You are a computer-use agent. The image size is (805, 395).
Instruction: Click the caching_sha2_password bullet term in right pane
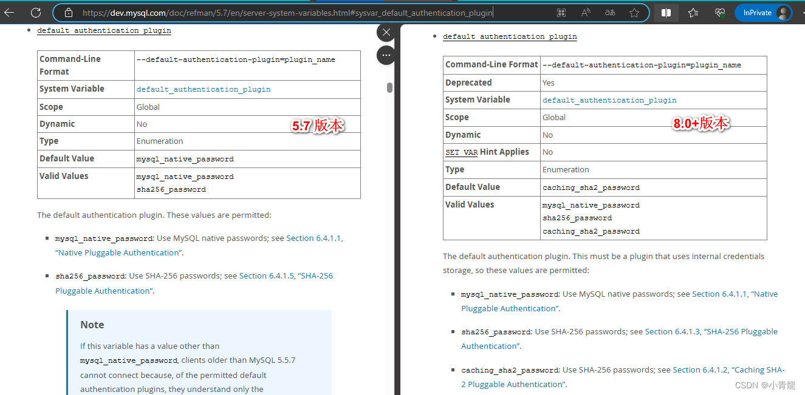(x=510, y=370)
